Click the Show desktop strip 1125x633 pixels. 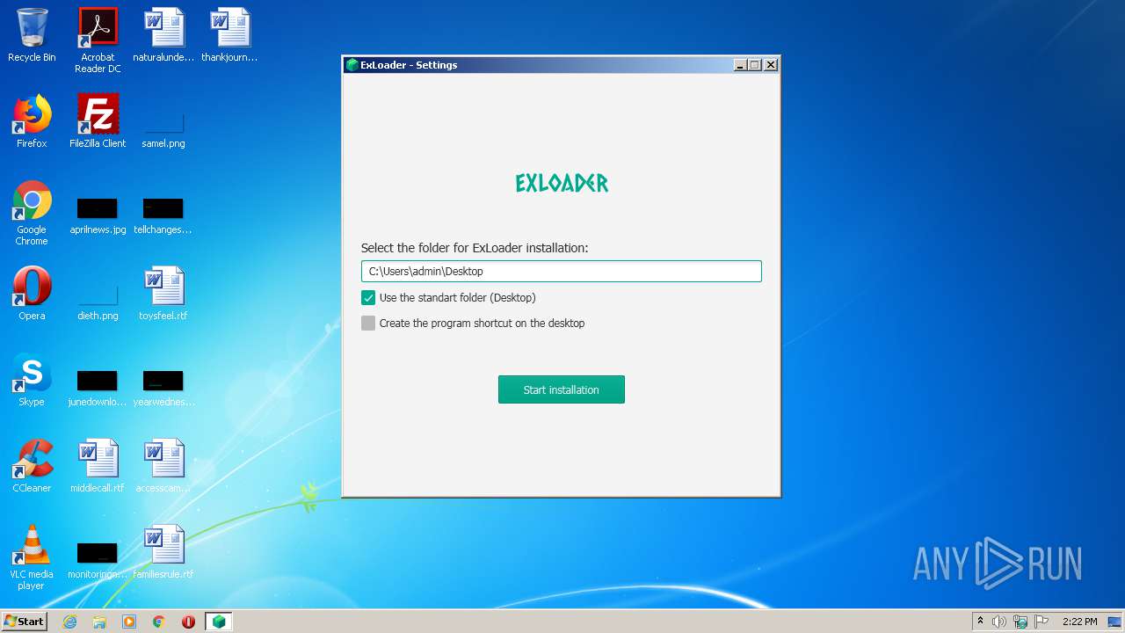point(1116,622)
